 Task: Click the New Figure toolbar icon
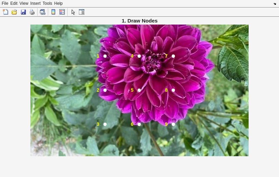point(5,12)
